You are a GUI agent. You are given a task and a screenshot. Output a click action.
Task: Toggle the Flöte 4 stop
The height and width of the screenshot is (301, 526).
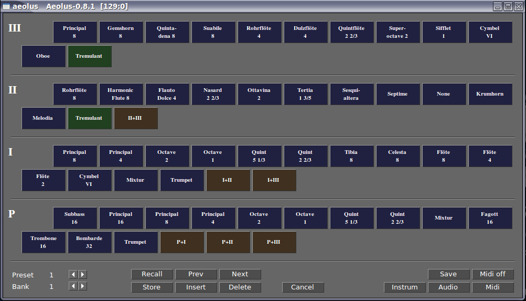click(490, 156)
